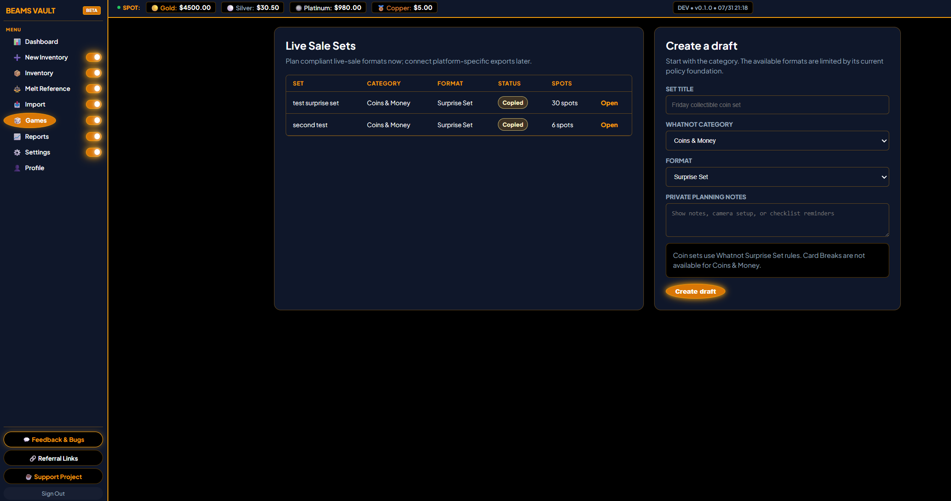Click the Gold coin icon in spot bar
This screenshot has width=951, height=501.
[154, 8]
